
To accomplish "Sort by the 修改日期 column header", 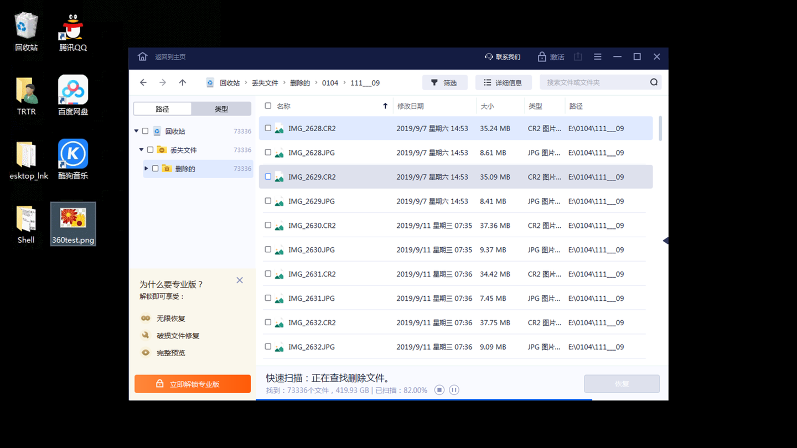I will pyautogui.click(x=410, y=106).
